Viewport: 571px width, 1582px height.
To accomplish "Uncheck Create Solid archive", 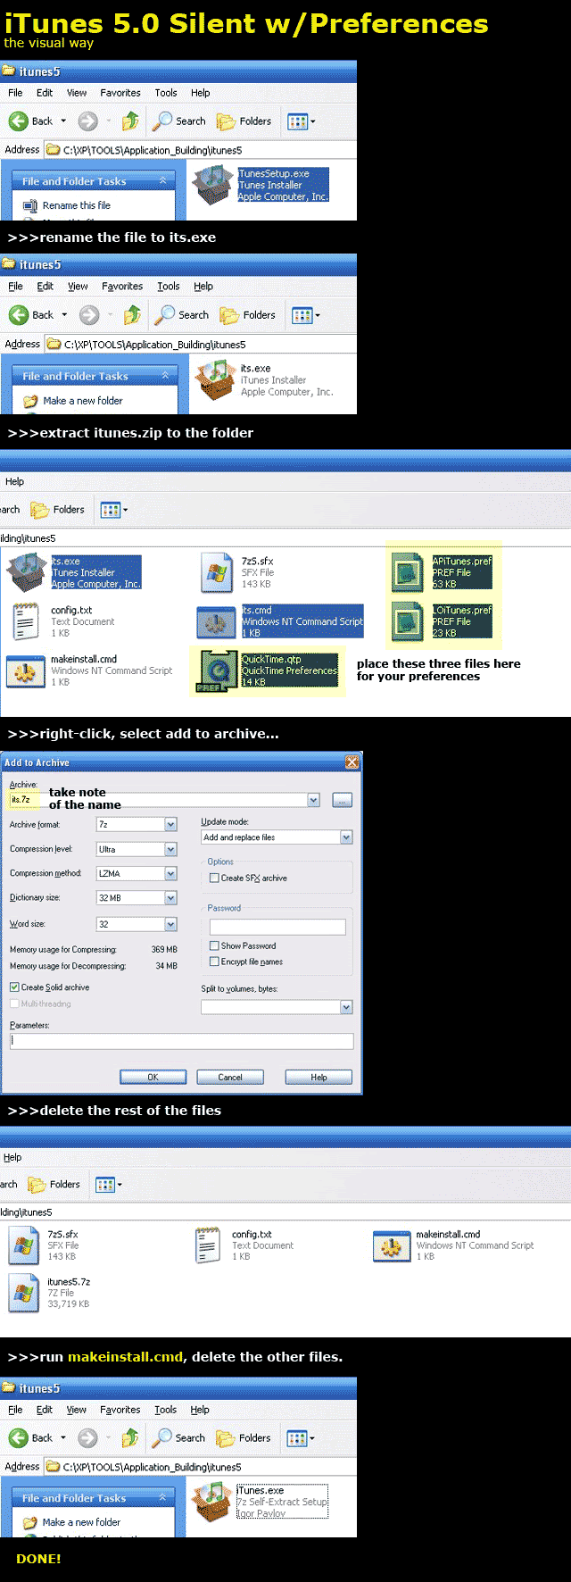I will (x=14, y=987).
